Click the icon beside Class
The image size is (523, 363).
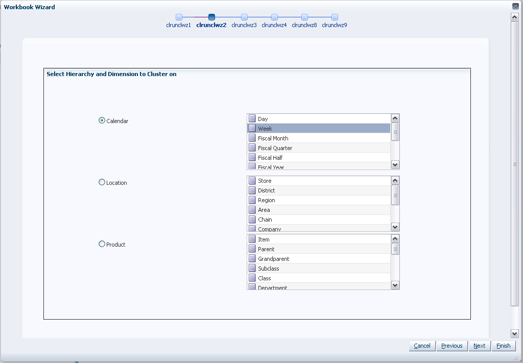[x=252, y=278]
